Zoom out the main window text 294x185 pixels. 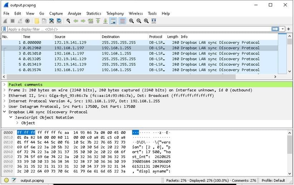pos(139,21)
